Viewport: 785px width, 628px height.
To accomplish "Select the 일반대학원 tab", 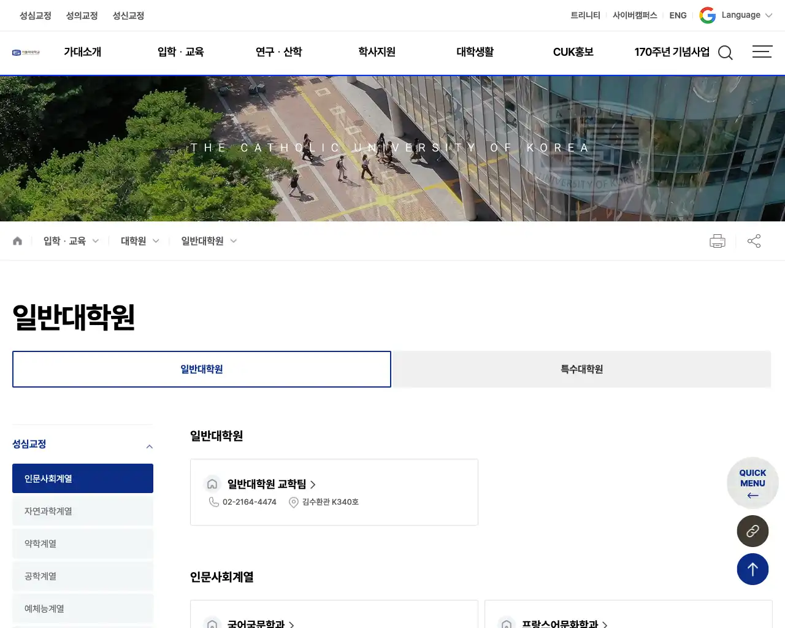I will pyautogui.click(x=202, y=369).
